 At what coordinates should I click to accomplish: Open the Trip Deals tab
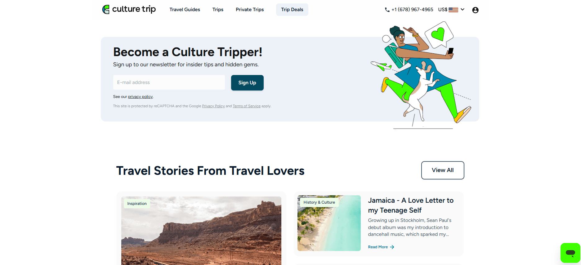pos(292,10)
